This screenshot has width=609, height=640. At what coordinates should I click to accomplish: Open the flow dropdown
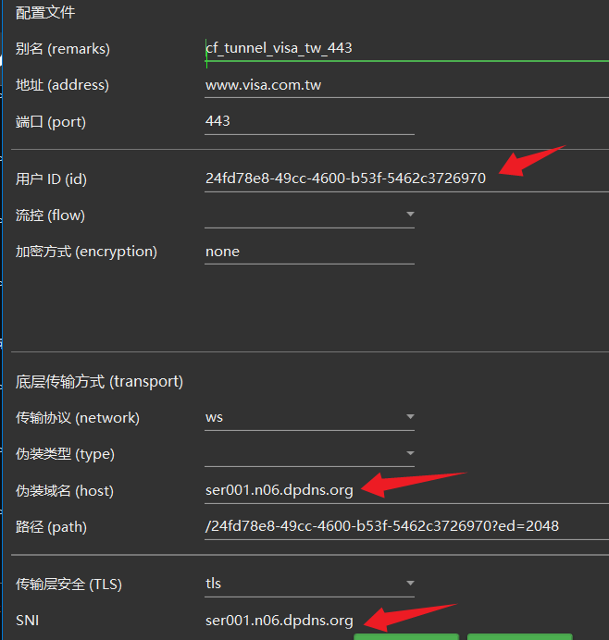click(x=309, y=215)
